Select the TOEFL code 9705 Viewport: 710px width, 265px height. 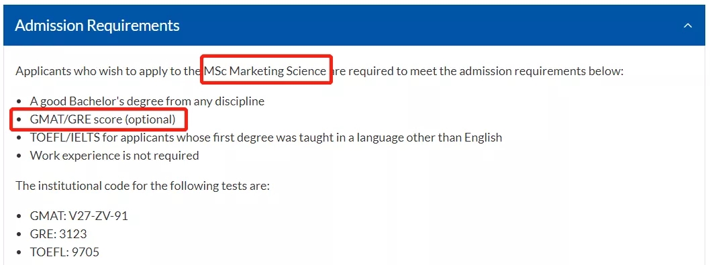tap(85, 252)
